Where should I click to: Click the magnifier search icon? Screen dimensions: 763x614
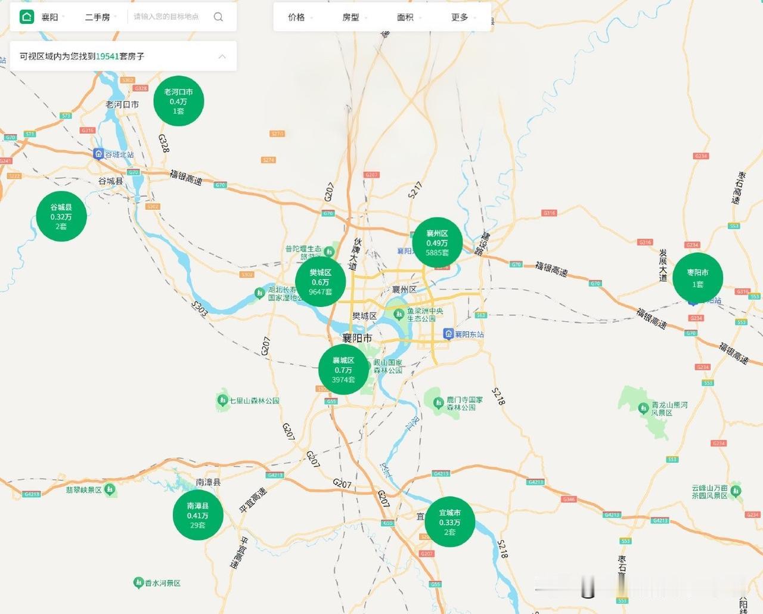tap(218, 17)
